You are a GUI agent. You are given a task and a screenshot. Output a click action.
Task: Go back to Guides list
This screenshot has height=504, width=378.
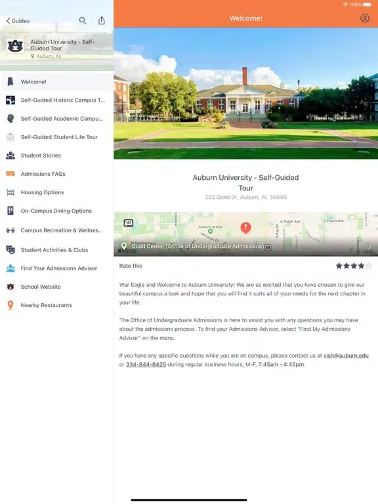click(x=18, y=21)
